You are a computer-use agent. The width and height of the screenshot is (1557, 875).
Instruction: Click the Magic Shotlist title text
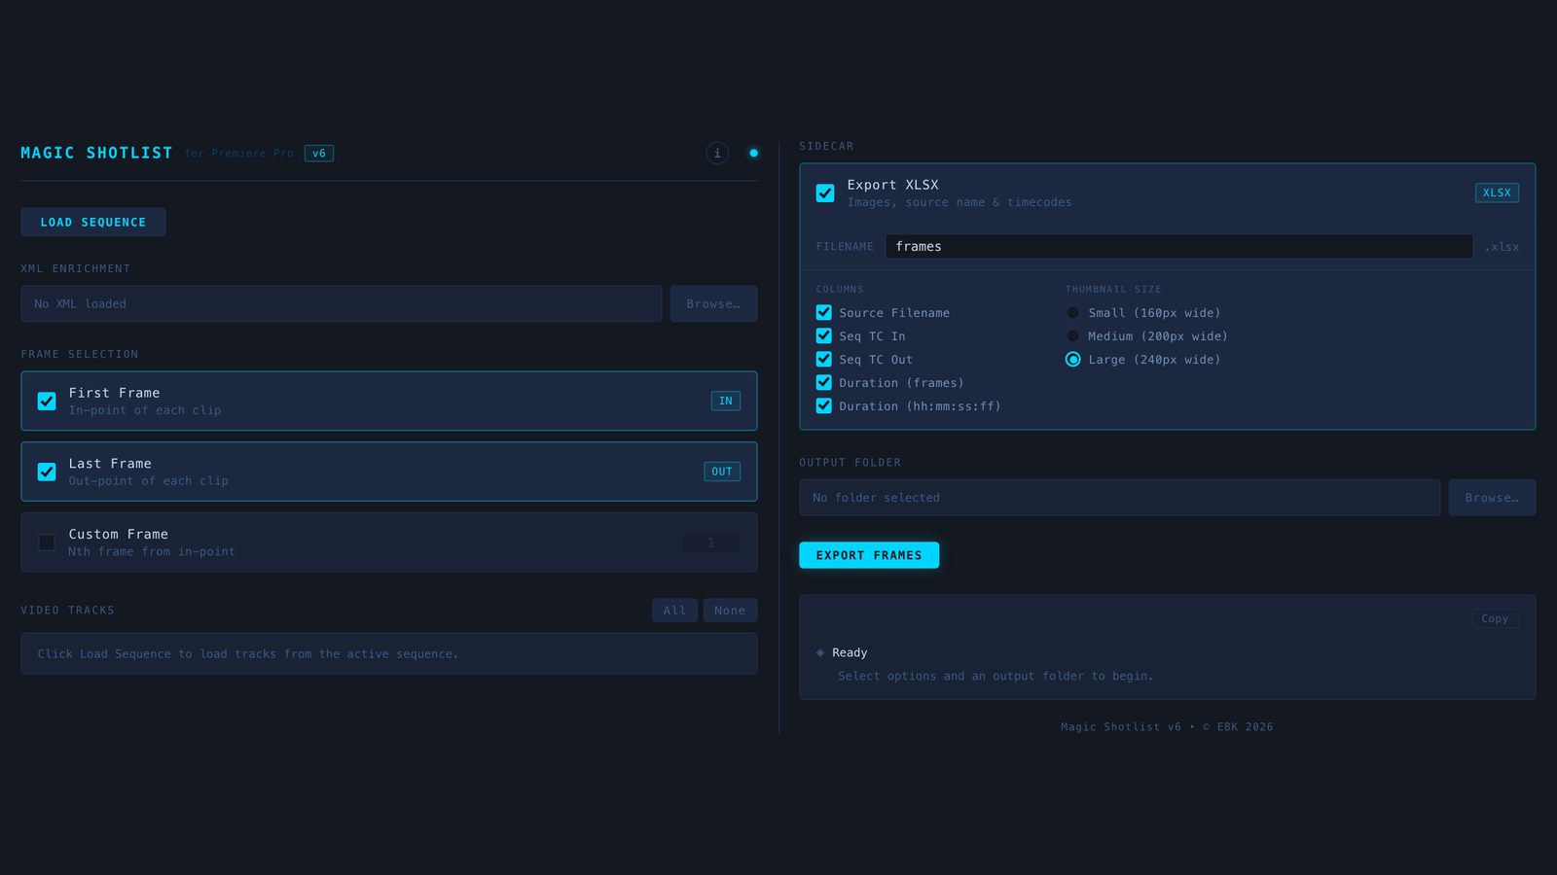[x=96, y=153]
